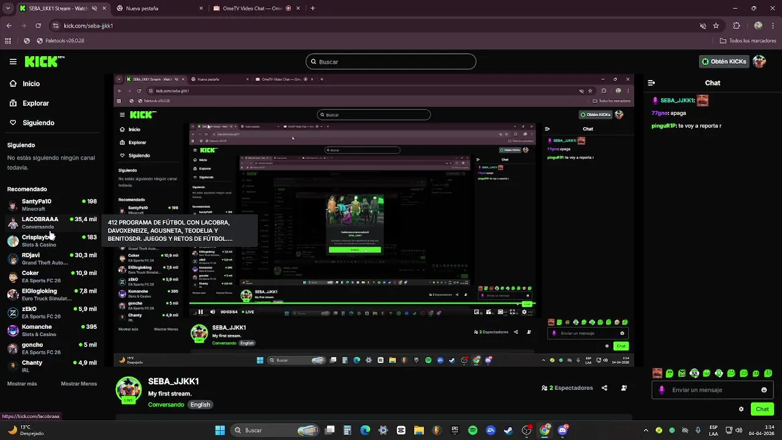The image size is (782, 440).
Task: Insert the streamer face emote
Action: click(x=657, y=373)
